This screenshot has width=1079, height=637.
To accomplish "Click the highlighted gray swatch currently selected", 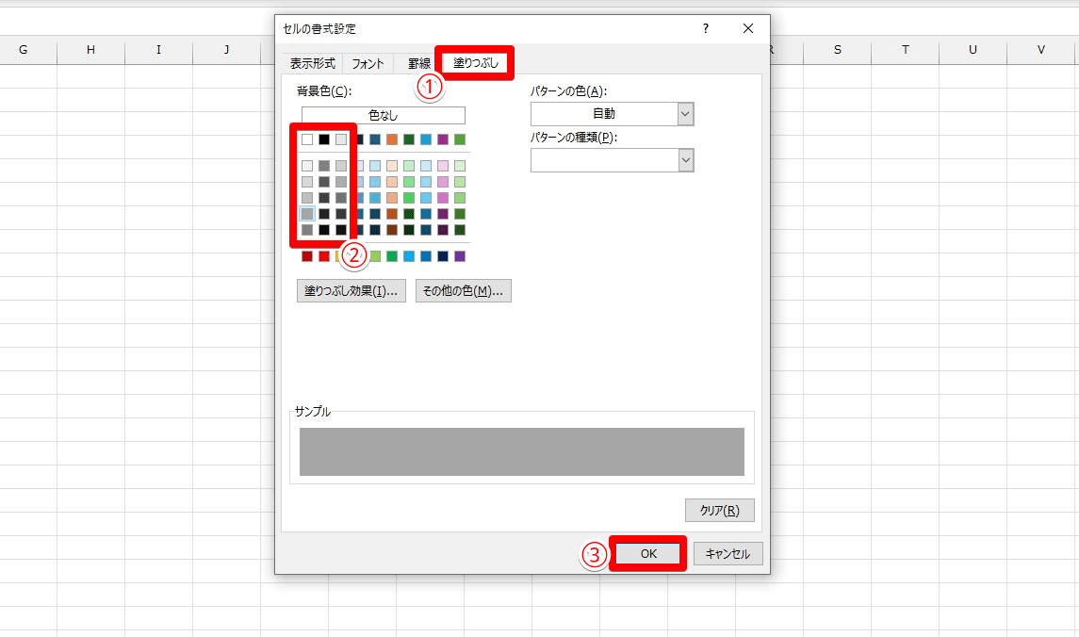I will click(307, 214).
